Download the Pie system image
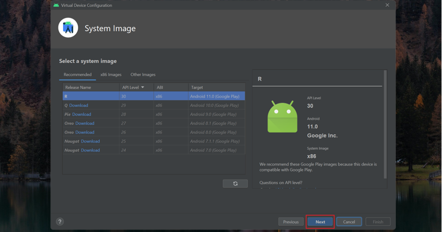 coord(82,115)
